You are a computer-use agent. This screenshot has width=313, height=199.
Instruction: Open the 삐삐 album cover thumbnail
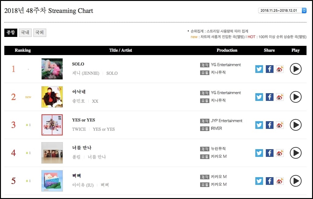pos(52,181)
